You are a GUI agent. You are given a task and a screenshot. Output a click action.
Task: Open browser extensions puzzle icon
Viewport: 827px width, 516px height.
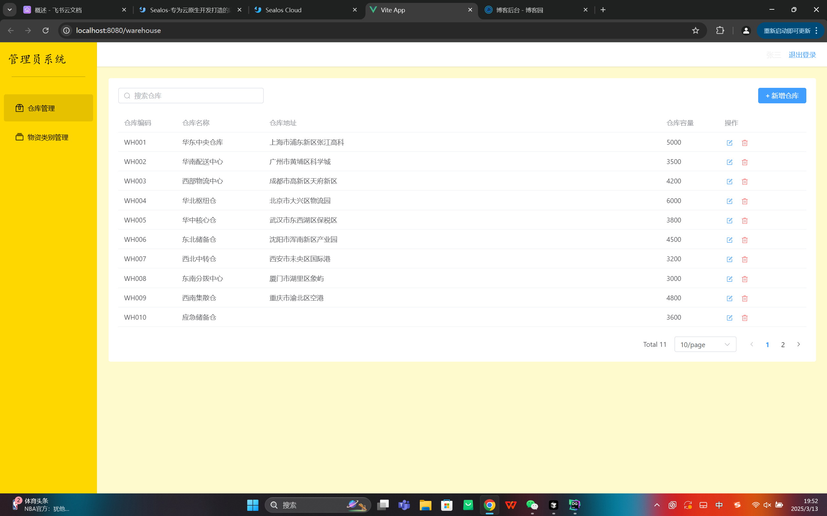(x=720, y=31)
